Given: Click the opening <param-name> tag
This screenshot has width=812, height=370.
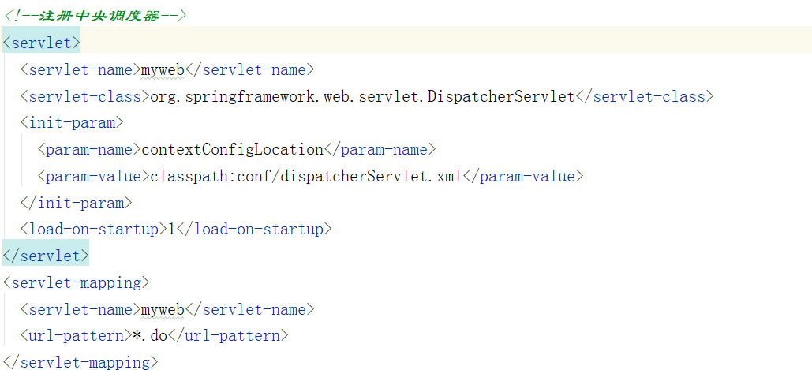Looking at the screenshot, I should tap(90, 150).
